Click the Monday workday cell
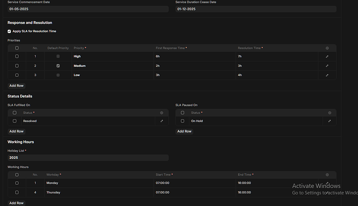 (99, 183)
